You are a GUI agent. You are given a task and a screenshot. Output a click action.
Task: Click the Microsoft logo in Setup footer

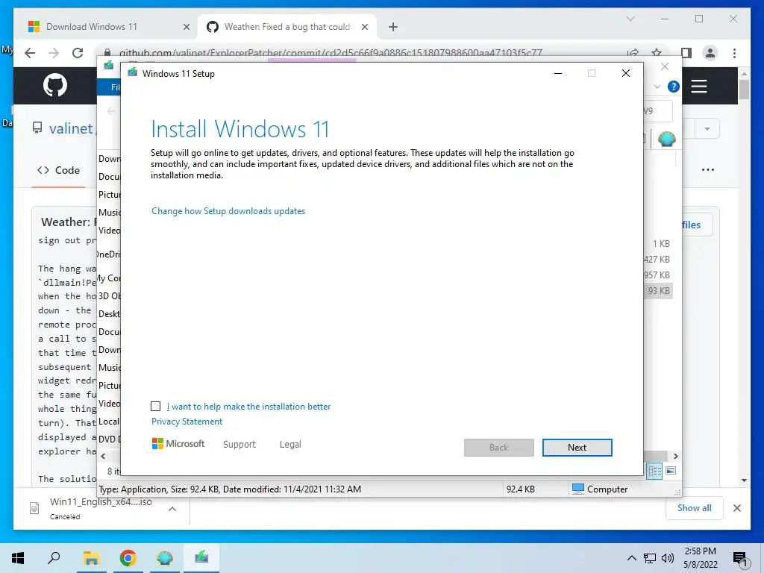(x=178, y=444)
